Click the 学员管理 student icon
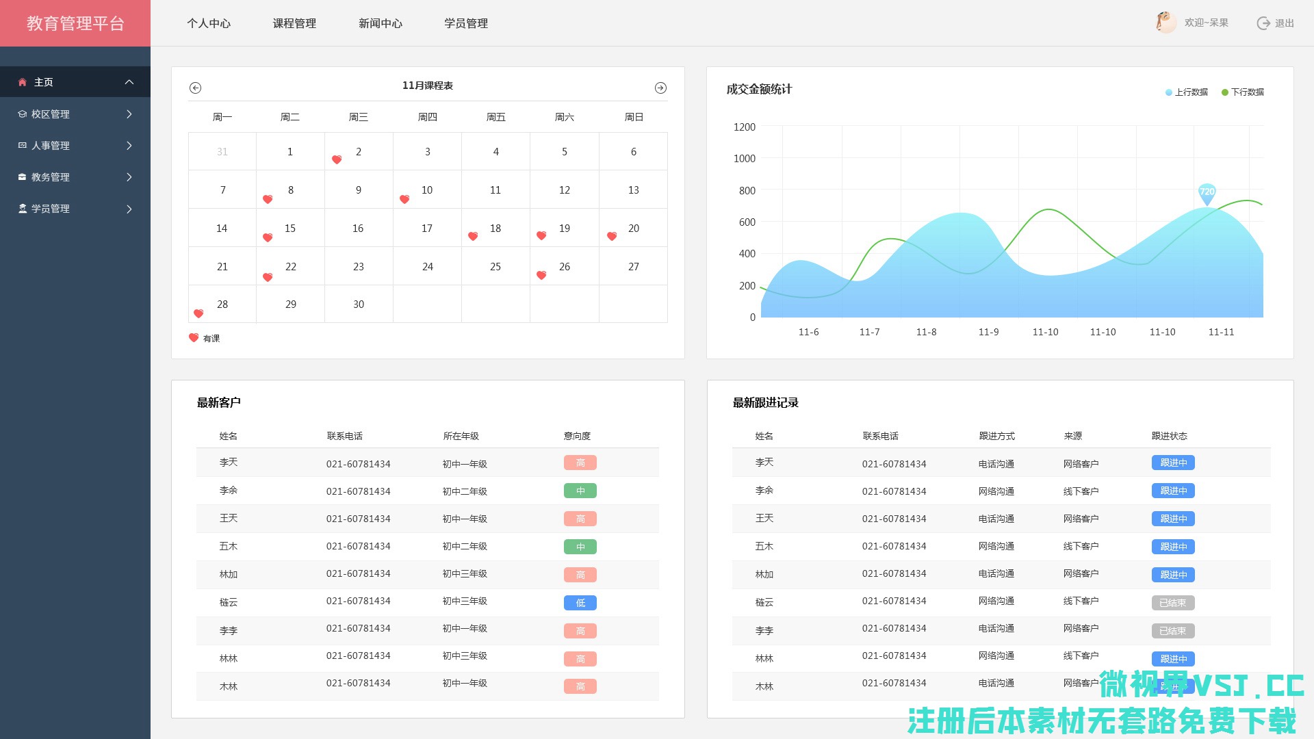The height and width of the screenshot is (739, 1314). point(23,209)
